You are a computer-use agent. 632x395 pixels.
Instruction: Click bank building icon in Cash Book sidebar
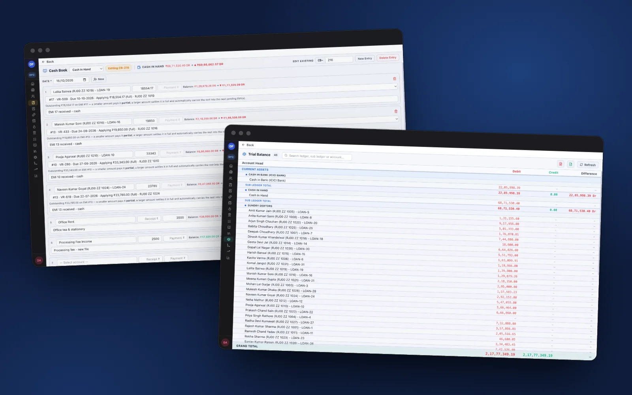[x=34, y=133]
